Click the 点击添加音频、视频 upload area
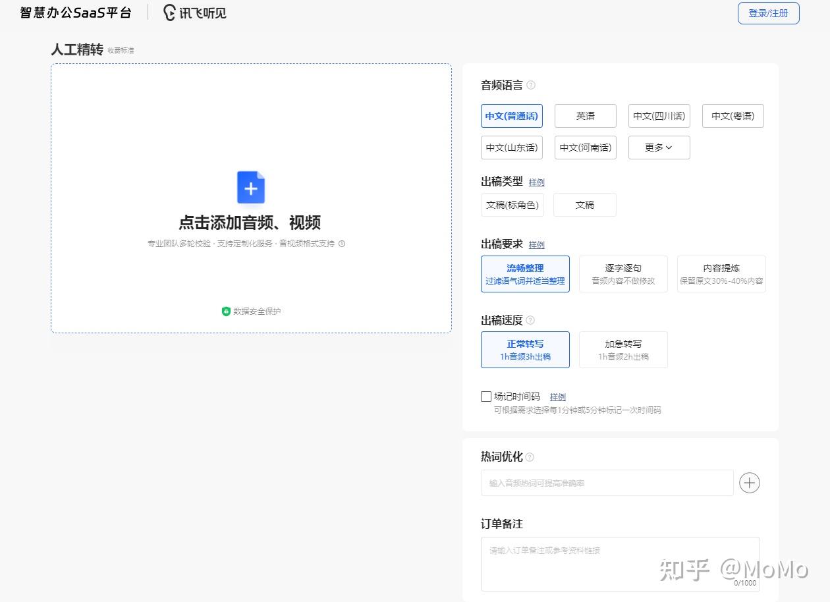The width and height of the screenshot is (830, 602). (251, 198)
